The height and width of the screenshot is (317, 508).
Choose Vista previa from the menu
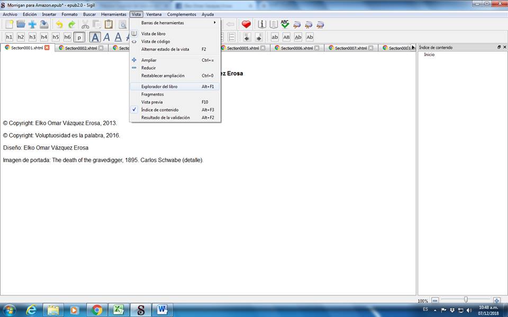(152, 102)
